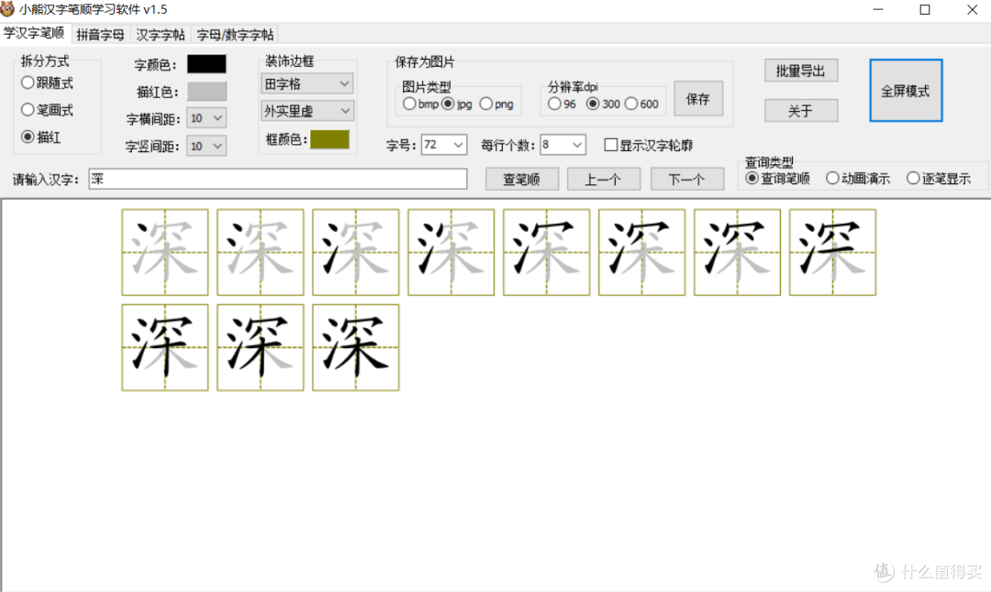Close the application window
The height and width of the screenshot is (592, 991).
(972, 9)
